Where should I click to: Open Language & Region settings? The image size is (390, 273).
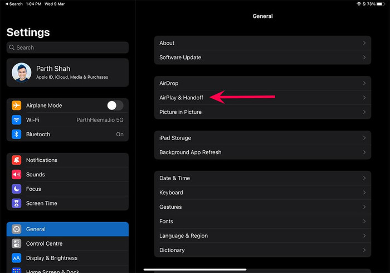[x=262, y=236]
